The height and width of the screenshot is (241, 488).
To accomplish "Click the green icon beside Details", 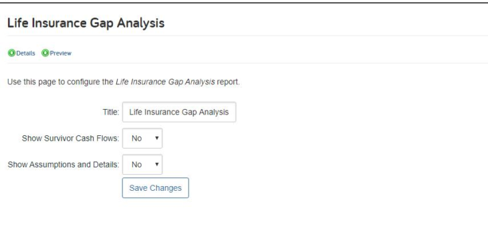I will (x=11, y=54).
